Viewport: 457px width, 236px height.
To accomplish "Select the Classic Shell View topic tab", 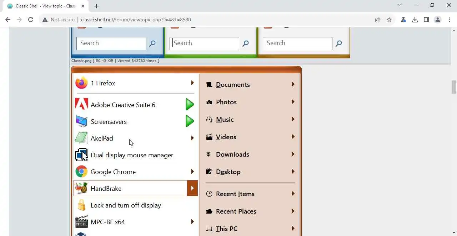I will (45, 6).
